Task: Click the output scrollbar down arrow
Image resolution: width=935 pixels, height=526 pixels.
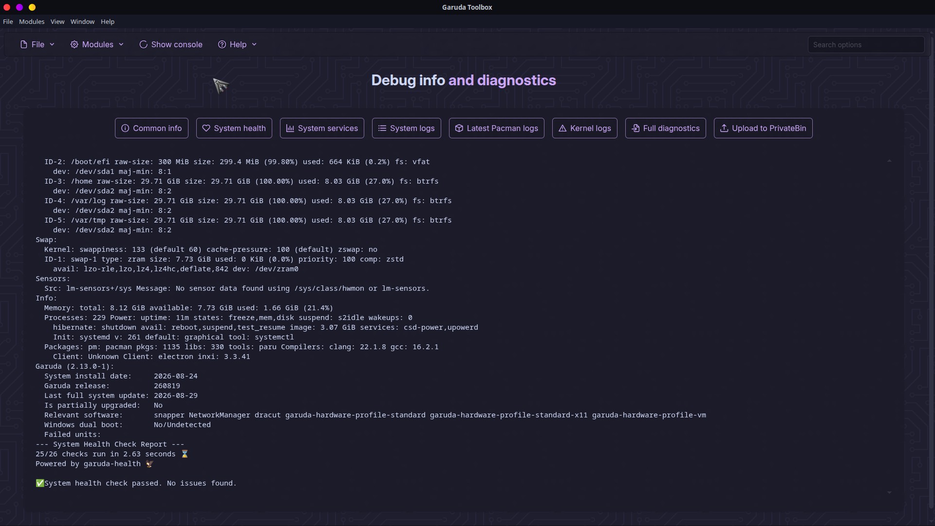Action: (x=889, y=492)
